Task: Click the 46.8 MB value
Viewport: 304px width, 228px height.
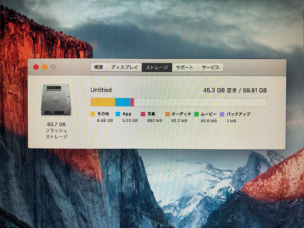Action: click(208, 121)
